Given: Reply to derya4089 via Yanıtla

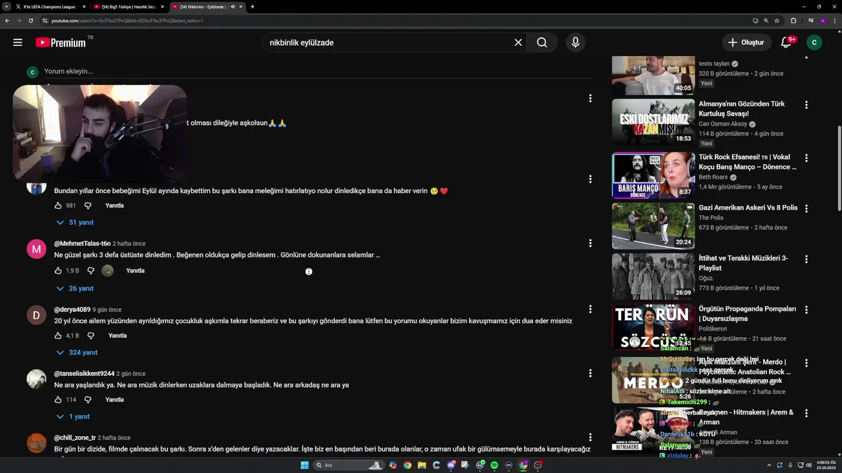Looking at the screenshot, I should 118,336.
